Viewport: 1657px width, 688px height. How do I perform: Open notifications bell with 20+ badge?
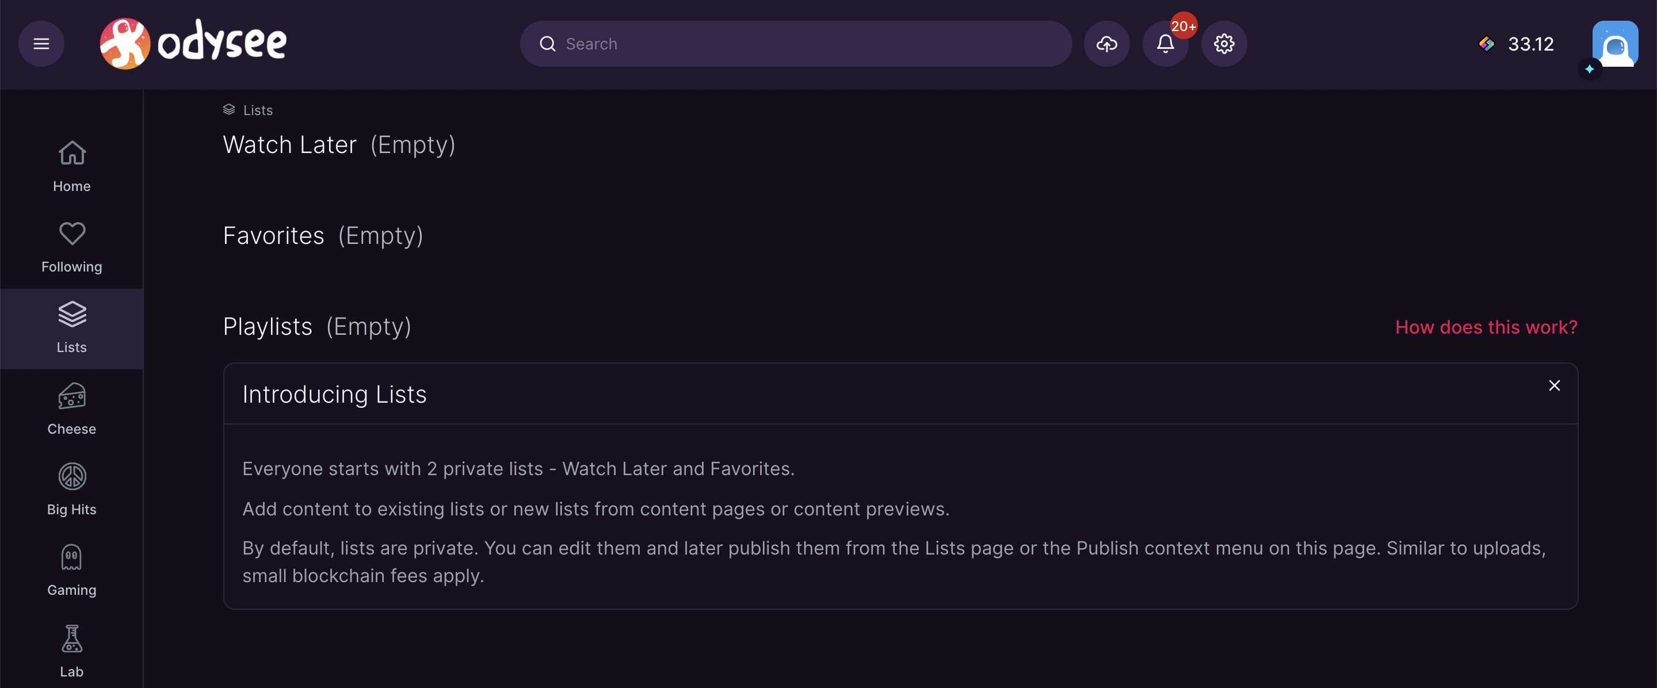1165,44
